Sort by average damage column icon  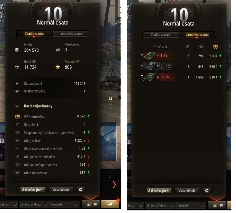[x=201, y=46]
